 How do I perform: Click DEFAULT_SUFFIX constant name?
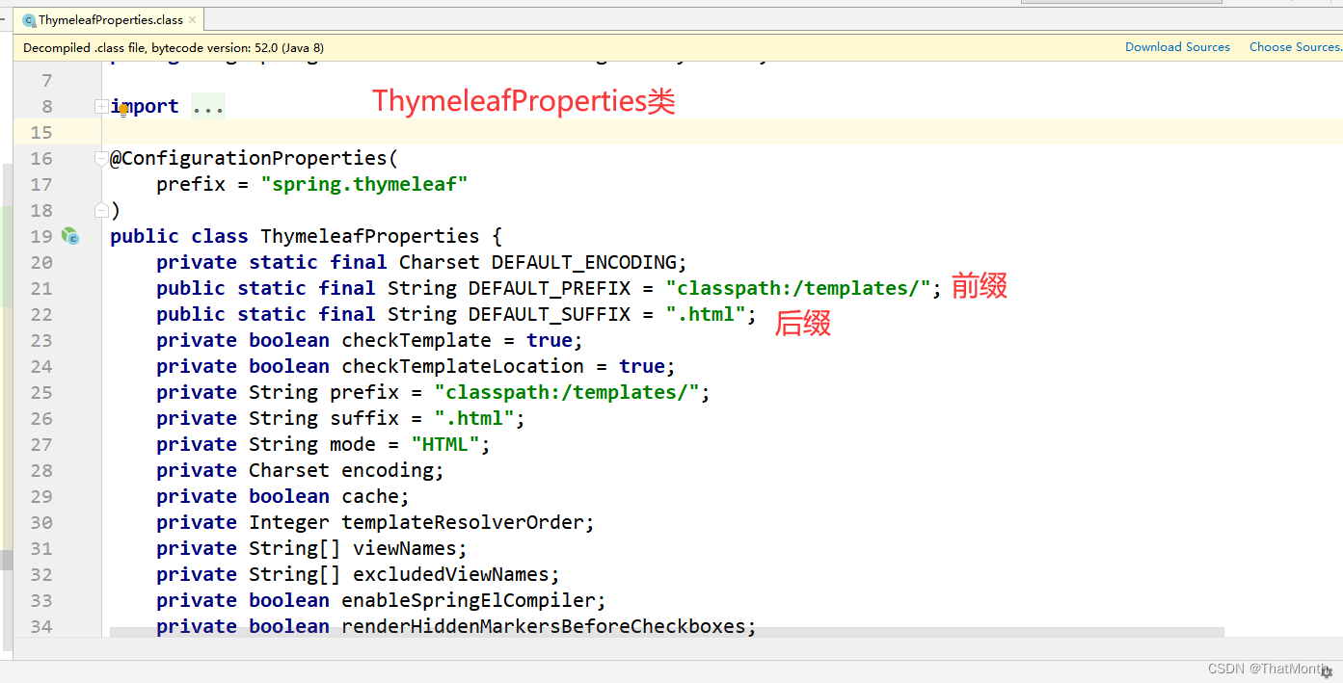(x=549, y=314)
